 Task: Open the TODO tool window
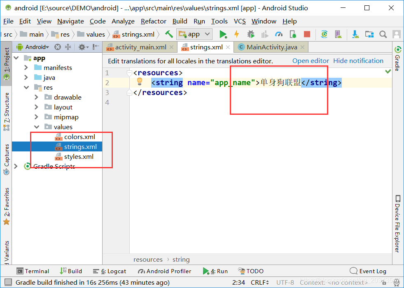point(251,271)
